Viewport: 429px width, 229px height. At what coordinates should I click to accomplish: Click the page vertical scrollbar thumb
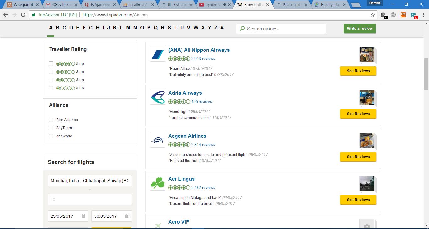426,74
